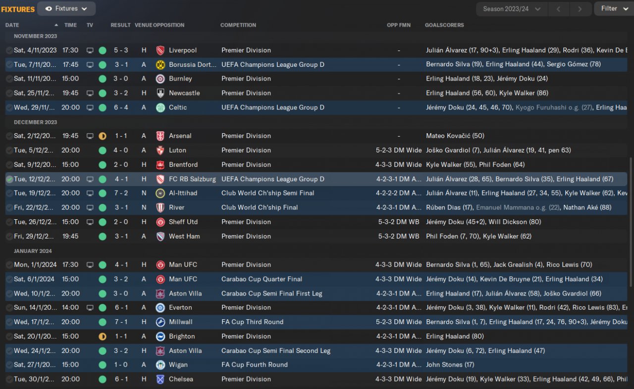Image resolution: width=634 pixels, height=389 pixels.
Task: Sort by the Competition column header
Action: [x=238, y=25]
